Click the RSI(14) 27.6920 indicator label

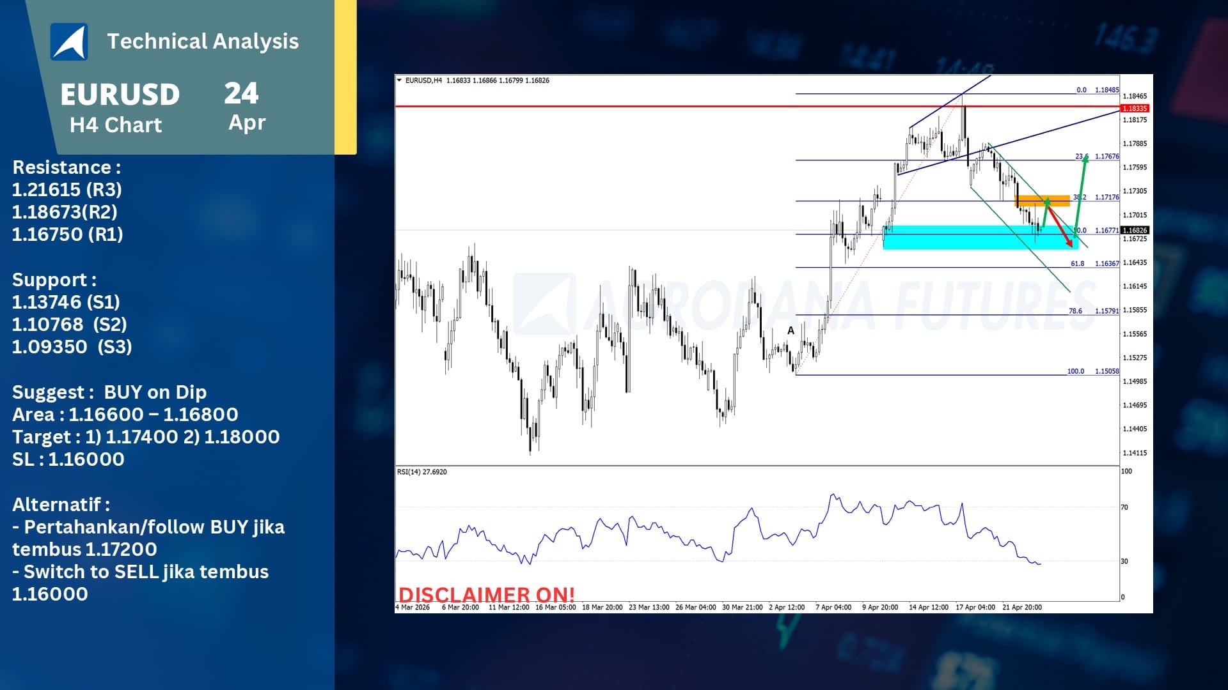[x=422, y=472]
